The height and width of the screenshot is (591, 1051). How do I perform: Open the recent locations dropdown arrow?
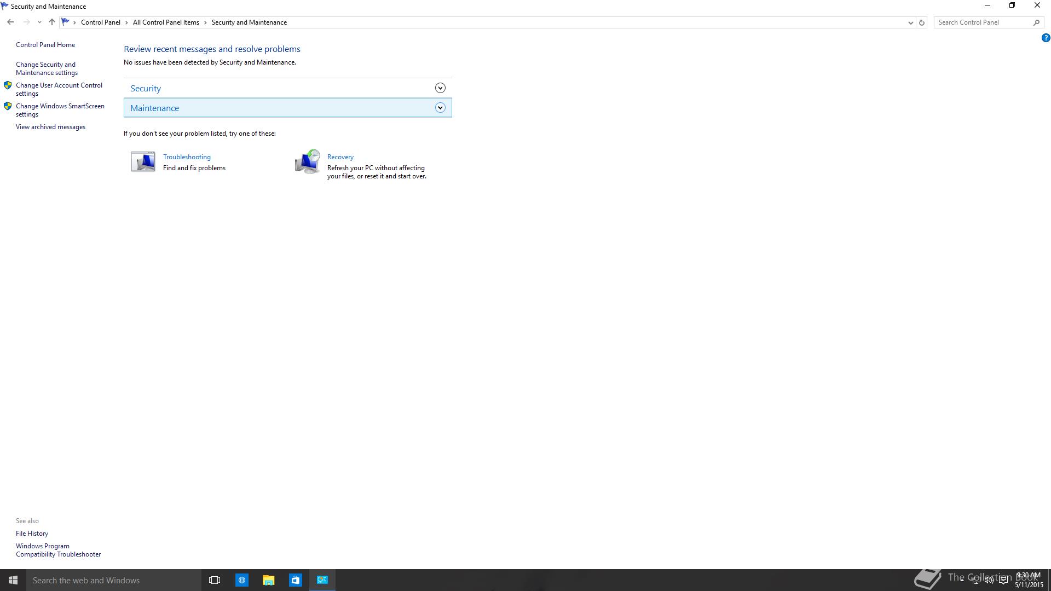39,22
